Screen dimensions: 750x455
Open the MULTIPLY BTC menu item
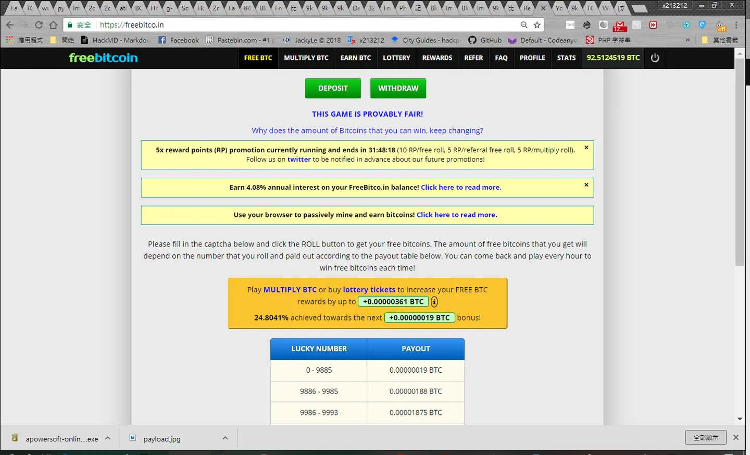point(306,58)
